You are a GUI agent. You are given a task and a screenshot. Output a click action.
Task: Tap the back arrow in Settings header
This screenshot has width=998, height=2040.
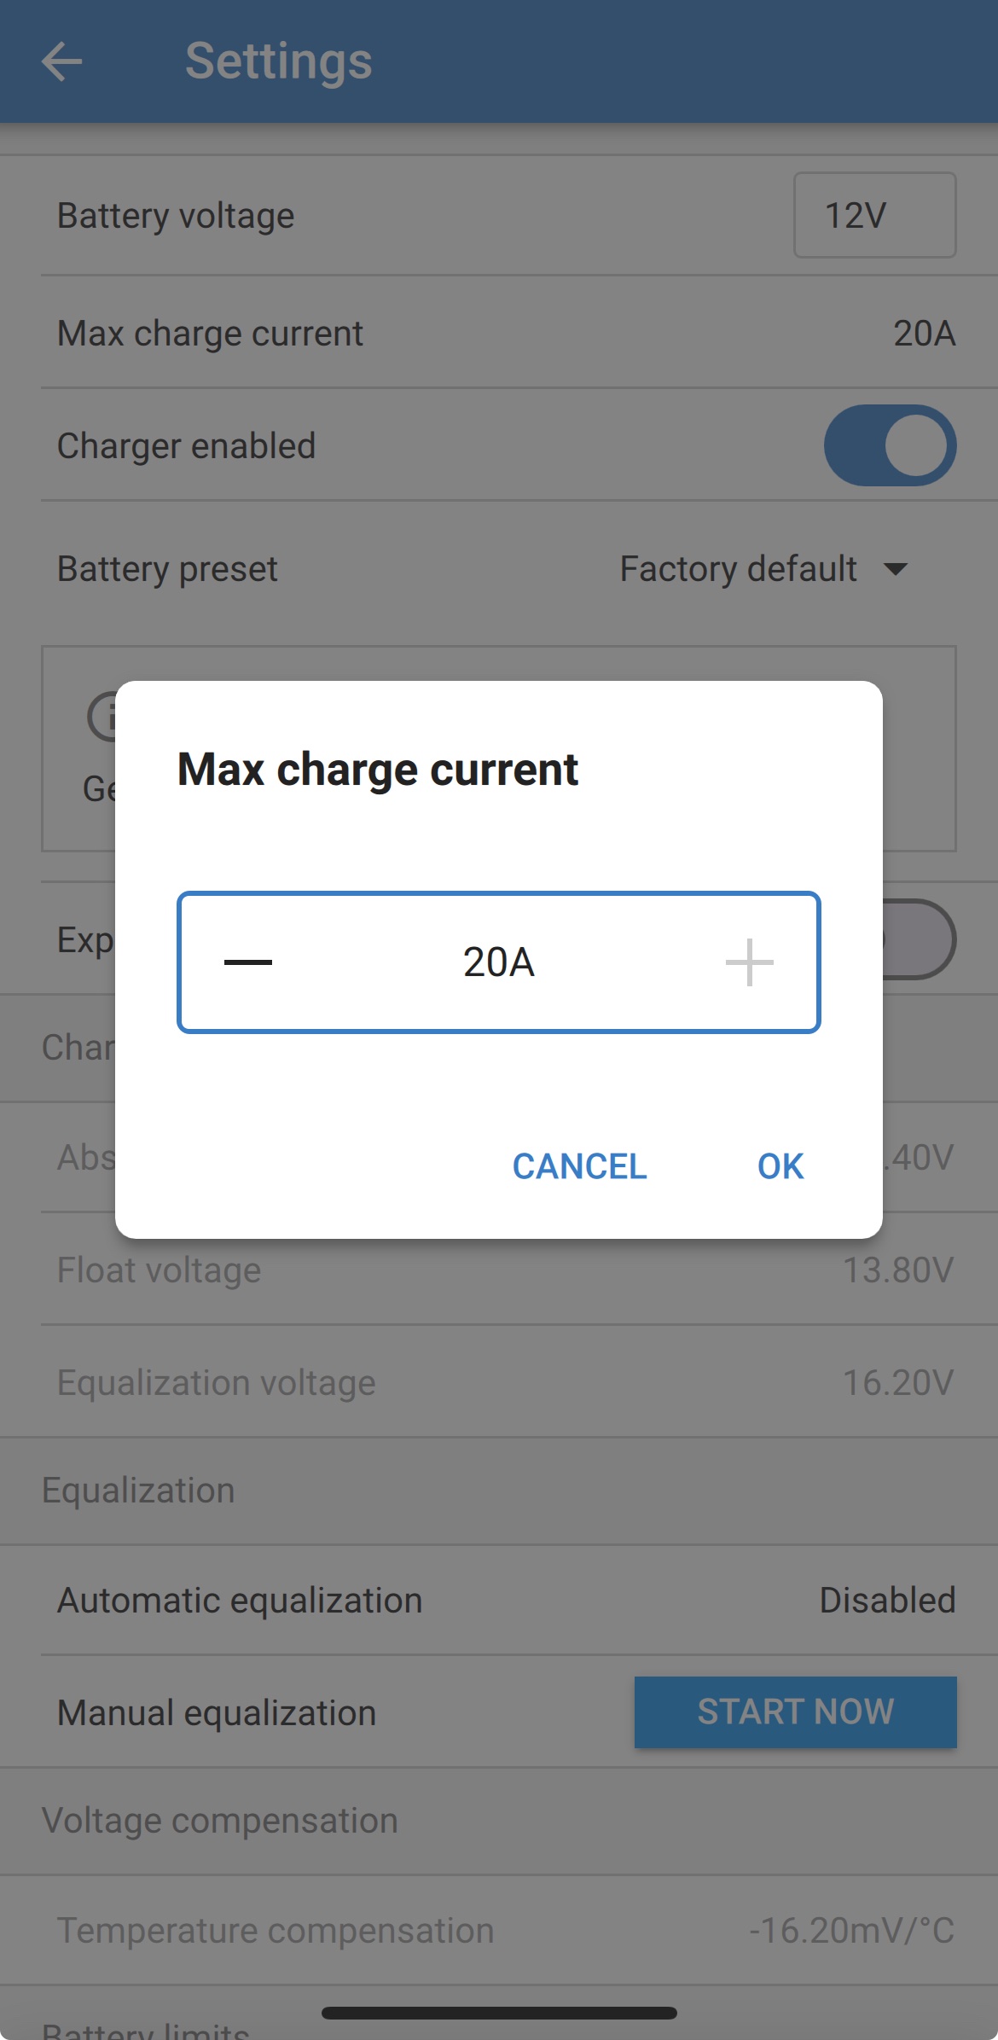click(61, 61)
